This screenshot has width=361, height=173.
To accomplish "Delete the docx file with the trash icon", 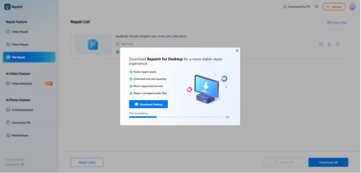I will [x=337, y=44].
